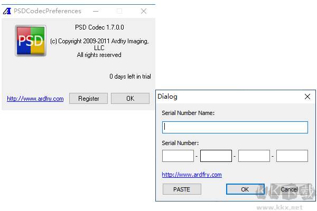Cancel the serial number Dialog

coord(289,189)
